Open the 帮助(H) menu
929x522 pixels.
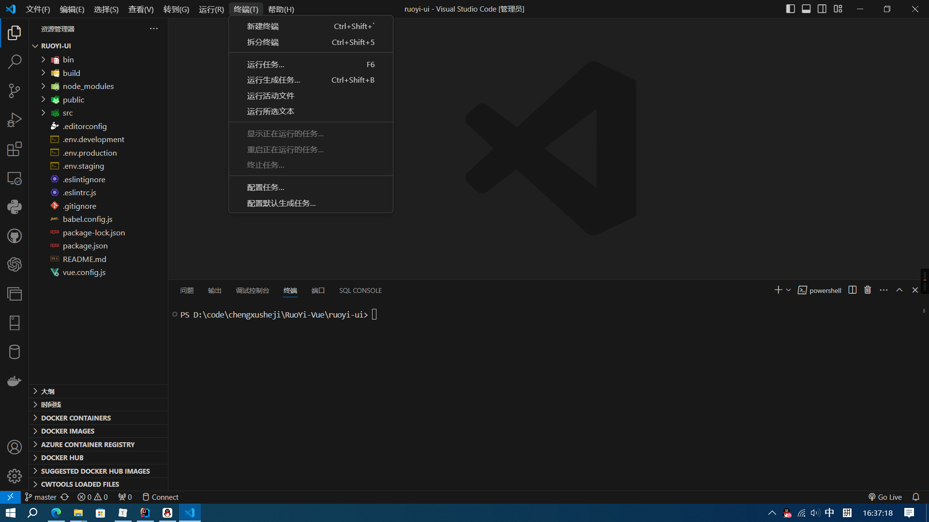tap(281, 9)
